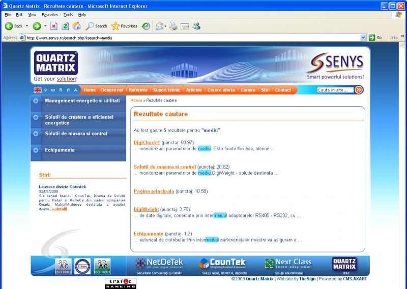The height and width of the screenshot is (289, 407).
Task: Click the browser Home icon
Action: 76,26
